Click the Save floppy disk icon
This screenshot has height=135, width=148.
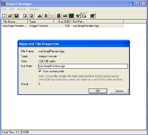(16, 15)
